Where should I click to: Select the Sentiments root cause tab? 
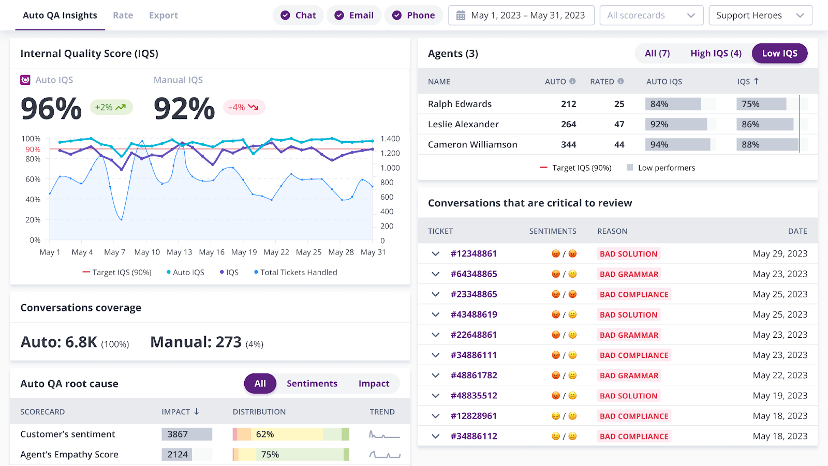(x=312, y=384)
